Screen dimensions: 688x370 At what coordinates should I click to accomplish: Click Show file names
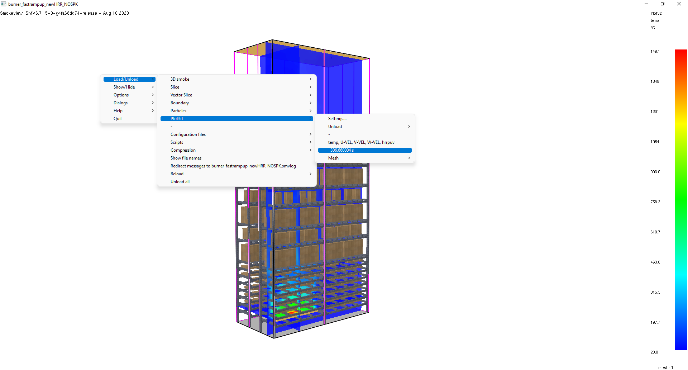(186, 158)
